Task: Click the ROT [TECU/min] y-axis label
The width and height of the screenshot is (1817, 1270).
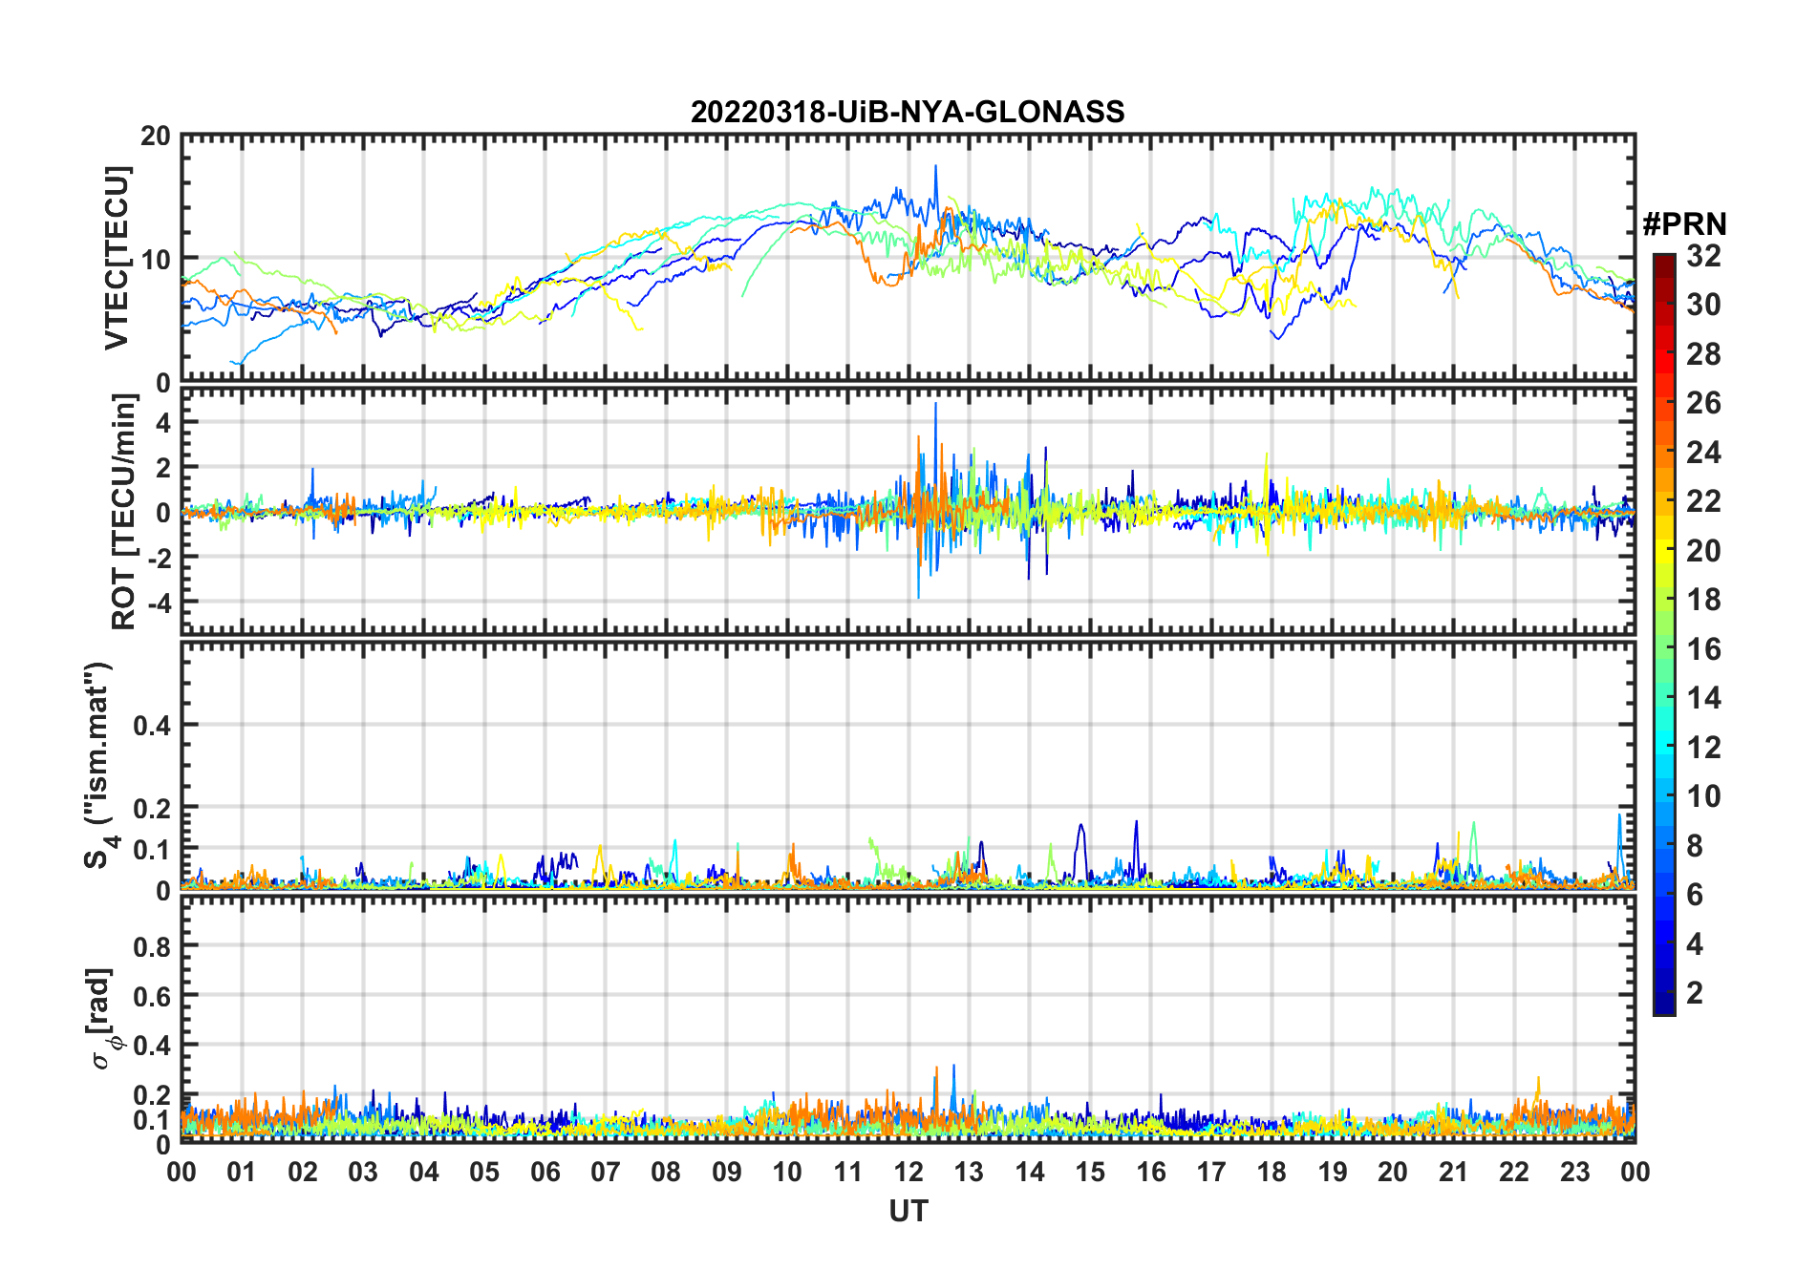Action: (124, 512)
